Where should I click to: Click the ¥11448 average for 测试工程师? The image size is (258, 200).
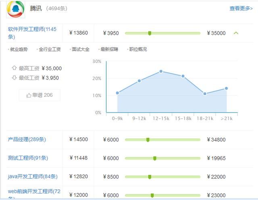[x=79, y=158]
